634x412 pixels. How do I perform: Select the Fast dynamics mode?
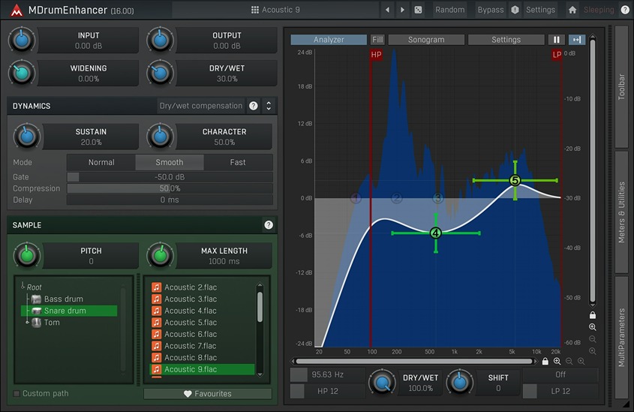coord(238,162)
